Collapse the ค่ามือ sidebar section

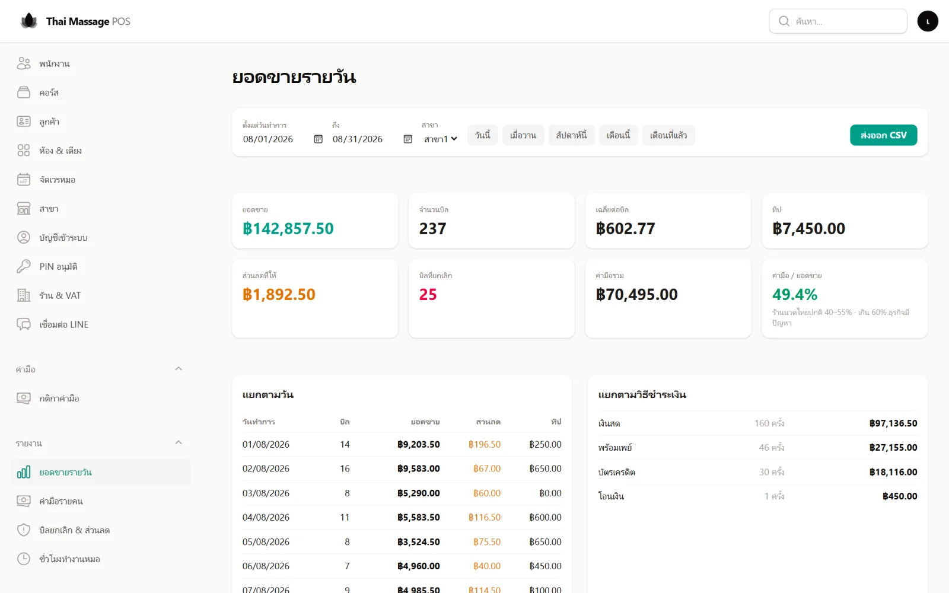pos(179,369)
